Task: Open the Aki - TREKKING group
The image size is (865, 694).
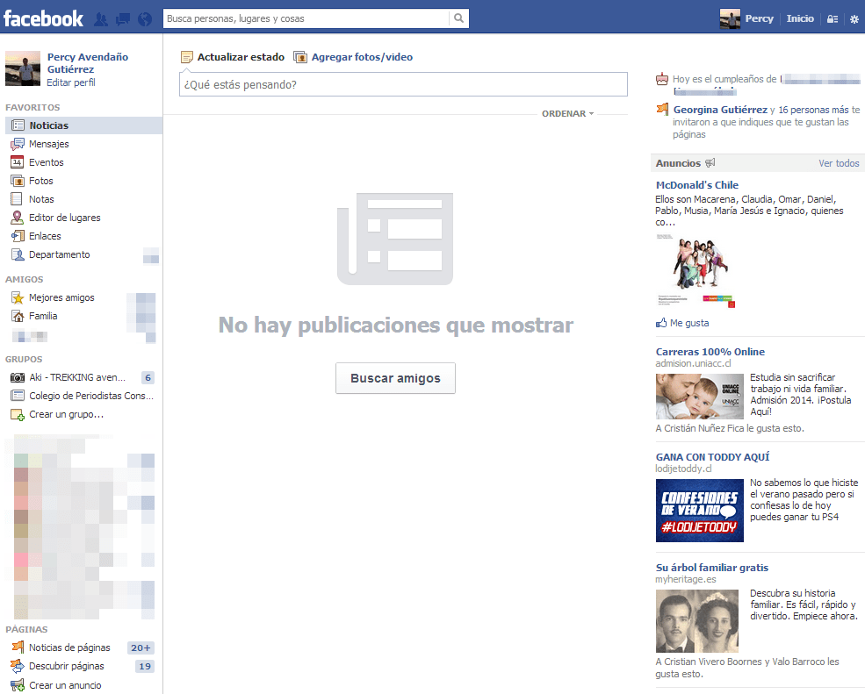Action: point(76,377)
